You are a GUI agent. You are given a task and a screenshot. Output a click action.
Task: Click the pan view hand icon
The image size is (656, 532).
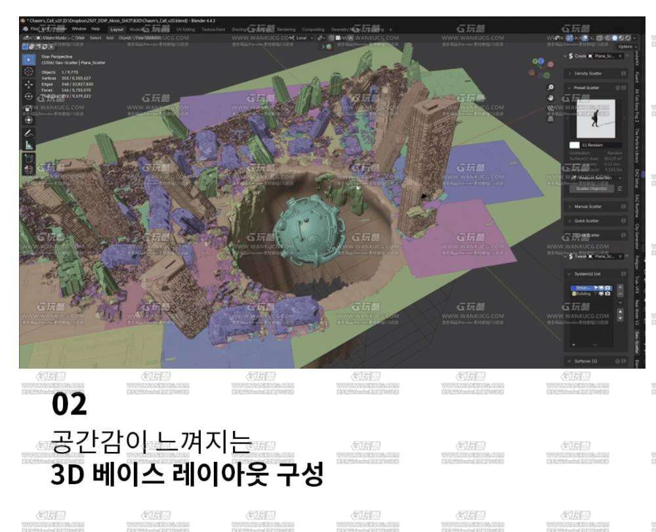[x=550, y=98]
